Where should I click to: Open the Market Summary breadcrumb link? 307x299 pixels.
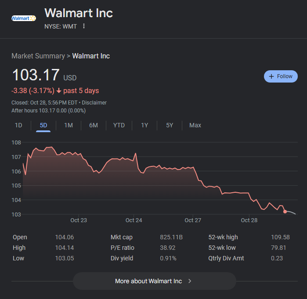[x=38, y=56]
